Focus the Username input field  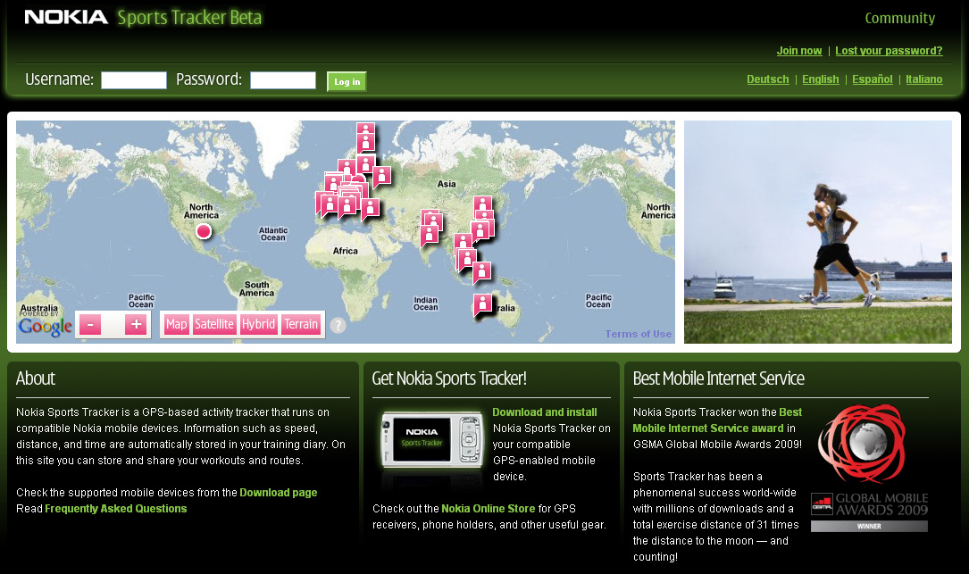(134, 80)
